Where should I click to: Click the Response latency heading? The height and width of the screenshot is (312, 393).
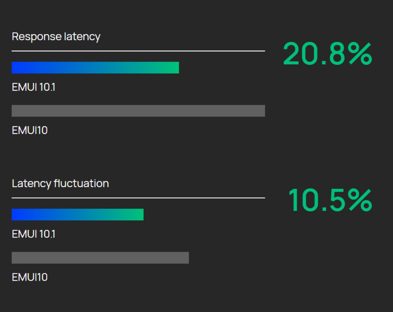tap(56, 37)
